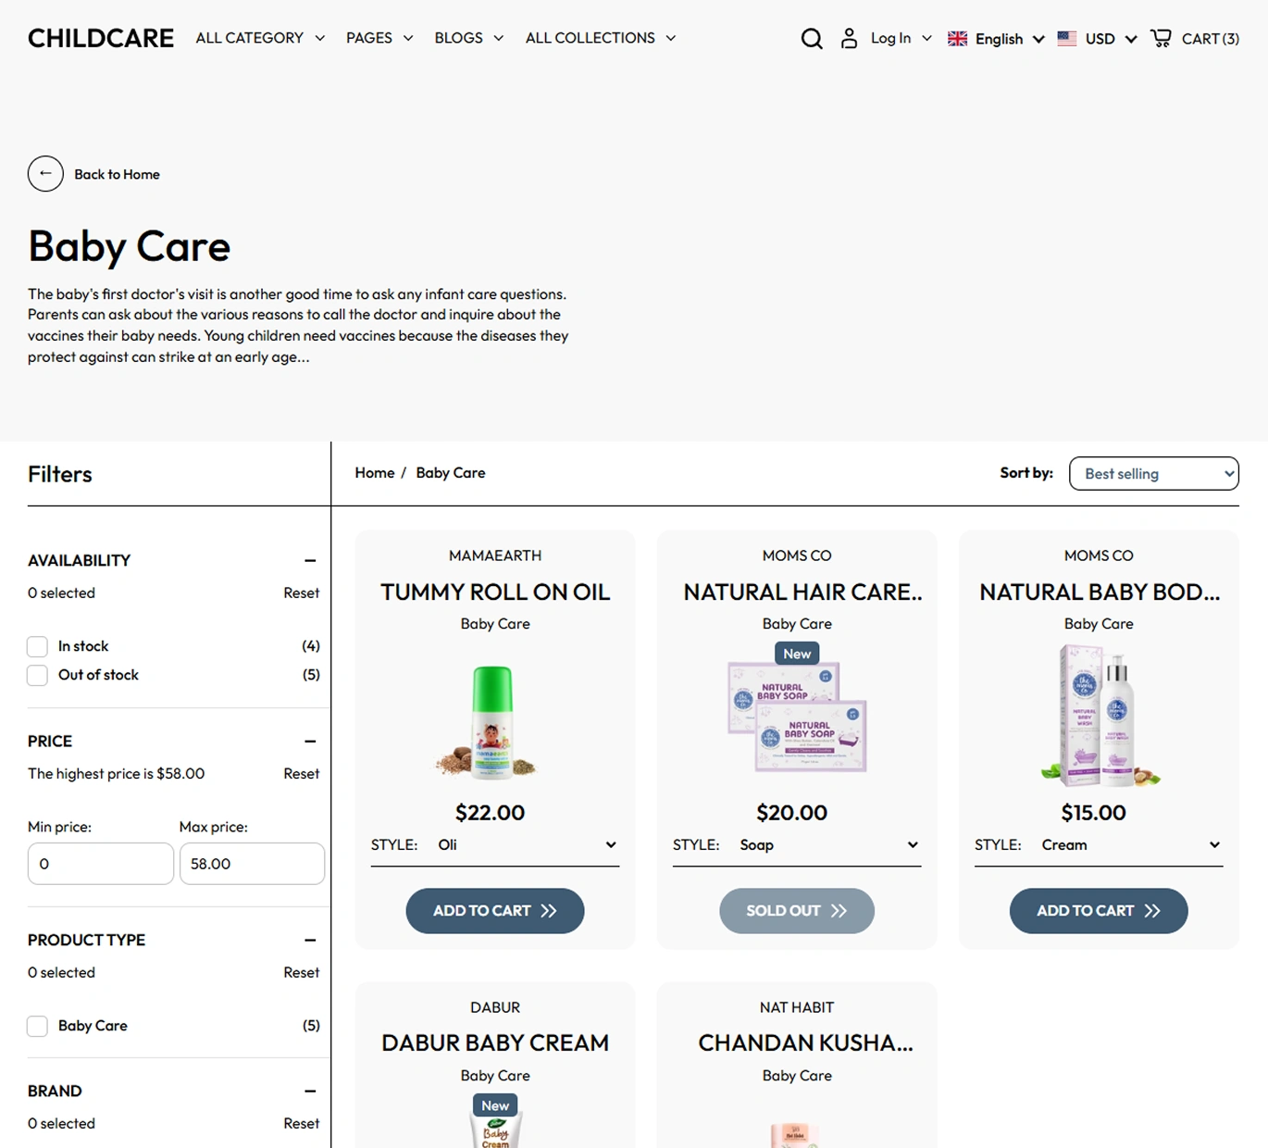This screenshot has width=1268, height=1148.
Task: Add Natural Baby Body product to cart
Action: [x=1099, y=911]
